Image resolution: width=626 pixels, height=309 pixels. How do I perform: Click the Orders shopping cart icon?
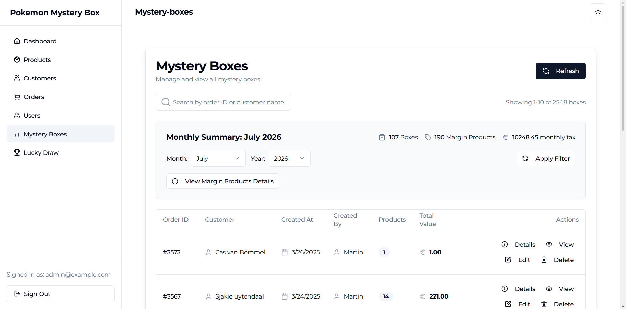click(x=17, y=97)
